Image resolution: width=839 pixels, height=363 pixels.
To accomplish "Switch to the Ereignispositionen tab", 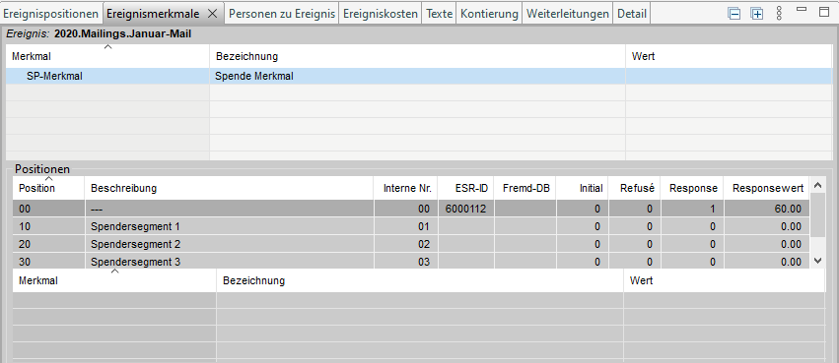I will click(51, 14).
